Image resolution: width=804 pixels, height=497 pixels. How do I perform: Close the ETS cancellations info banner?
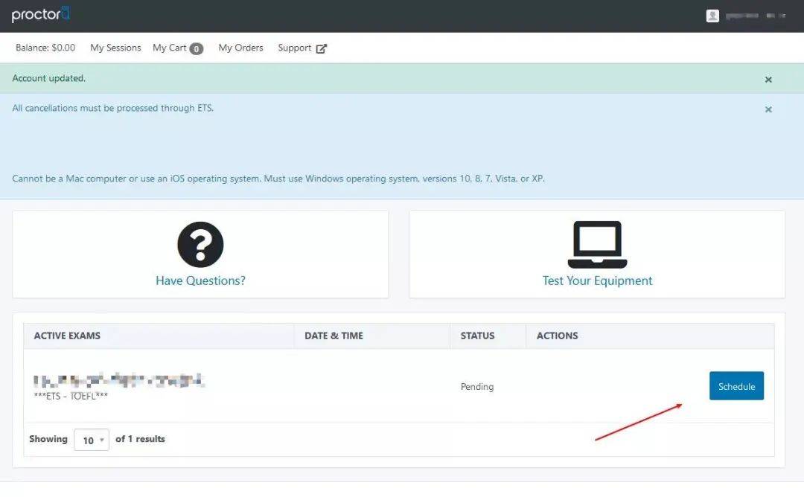pyautogui.click(x=768, y=109)
